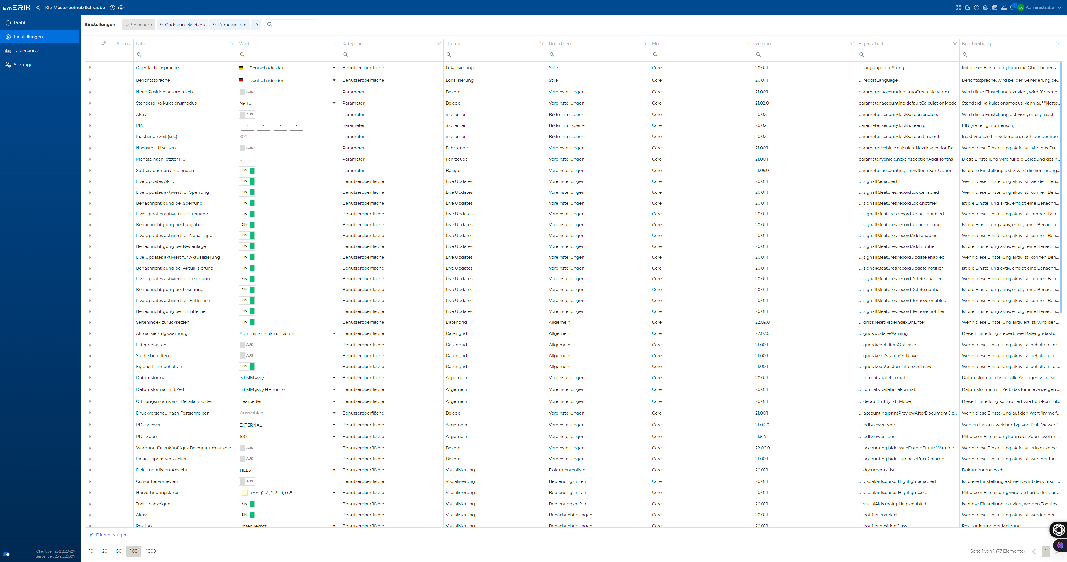
Task: Collapse the sidebar with the double-chevron icon
Action: [38, 8]
